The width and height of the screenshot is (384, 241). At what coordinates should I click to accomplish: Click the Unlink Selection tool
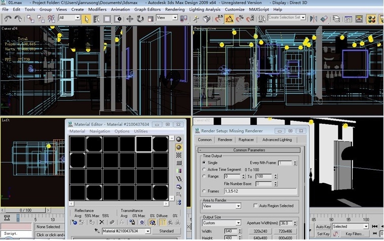point(41,19)
